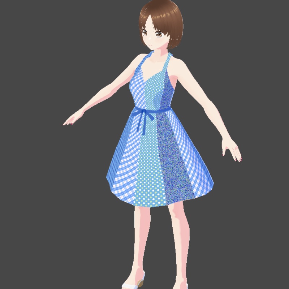The image size is (289, 289).
Task: Click the character's right hand
Action: pos(74,119)
